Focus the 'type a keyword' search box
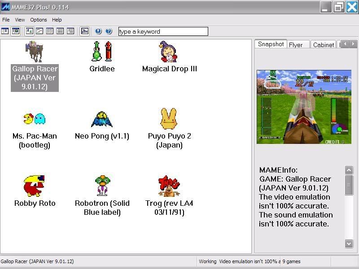This screenshot has height=269, width=359. pyautogui.click(x=163, y=31)
